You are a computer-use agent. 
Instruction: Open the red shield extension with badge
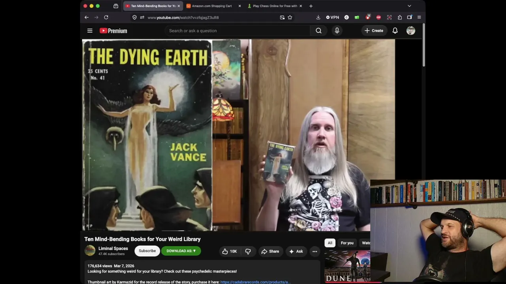point(368,17)
